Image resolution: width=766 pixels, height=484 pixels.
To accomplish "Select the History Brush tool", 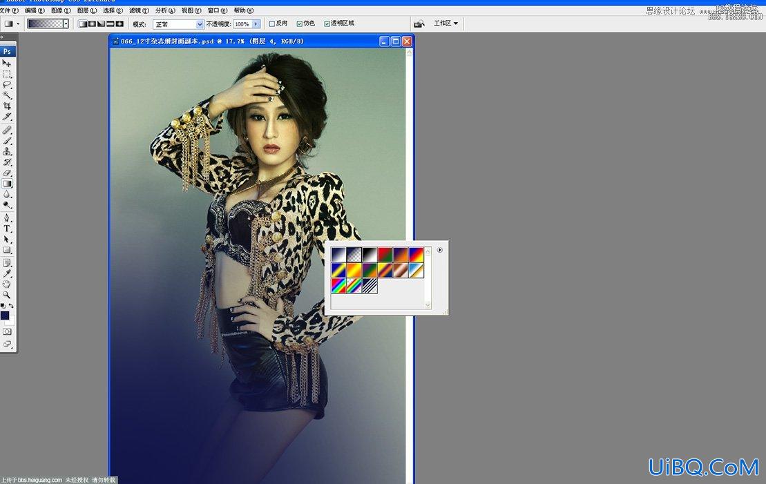I will [x=7, y=162].
